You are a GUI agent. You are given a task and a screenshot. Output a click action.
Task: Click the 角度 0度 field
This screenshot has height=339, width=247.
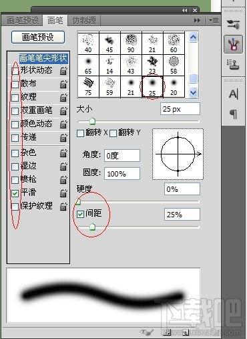(122, 155)
